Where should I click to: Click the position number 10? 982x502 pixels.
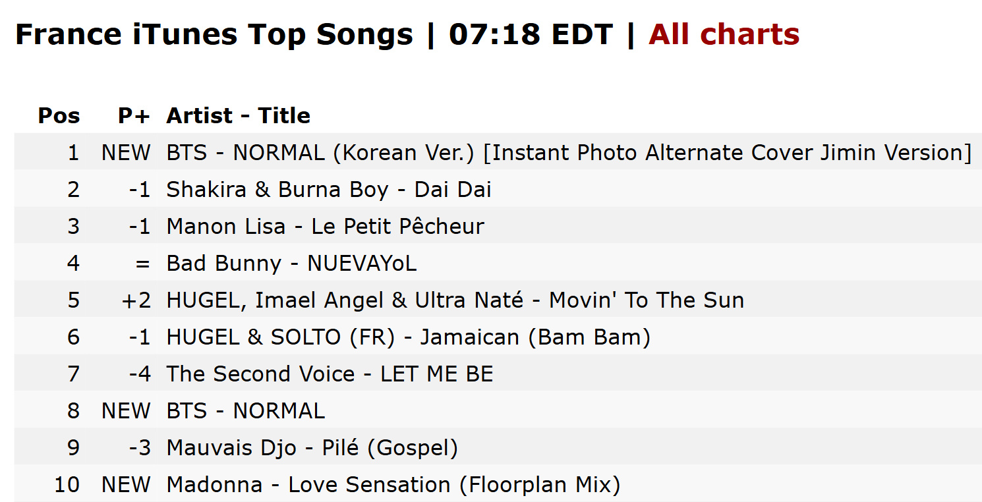coord(67,485)
